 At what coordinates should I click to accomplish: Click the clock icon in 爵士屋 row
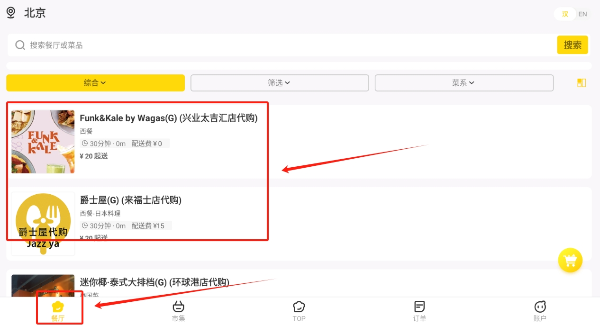click(85, 226)
